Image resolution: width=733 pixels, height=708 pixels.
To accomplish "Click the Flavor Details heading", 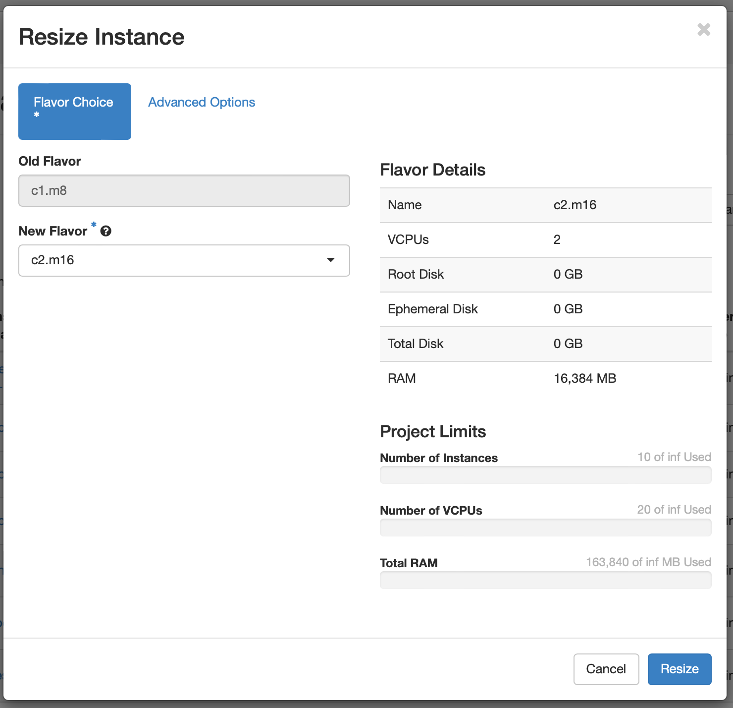I will [432, 170].
